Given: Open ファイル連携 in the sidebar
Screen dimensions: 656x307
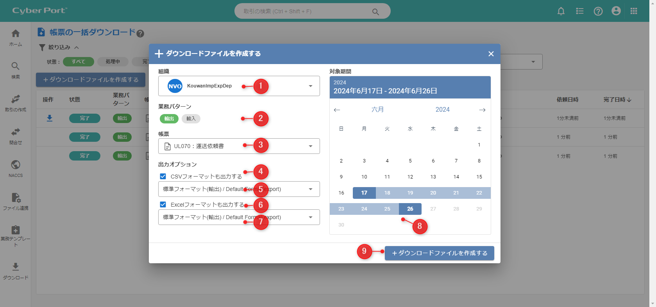Looking at the screenshot, I should (x=16, y=201).
